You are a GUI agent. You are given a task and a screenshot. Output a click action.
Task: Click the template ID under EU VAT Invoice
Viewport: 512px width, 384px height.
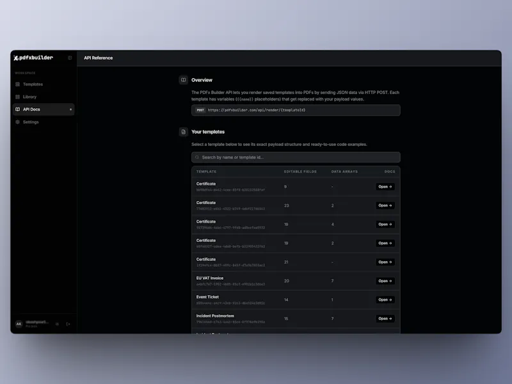[x=230, y=284]
